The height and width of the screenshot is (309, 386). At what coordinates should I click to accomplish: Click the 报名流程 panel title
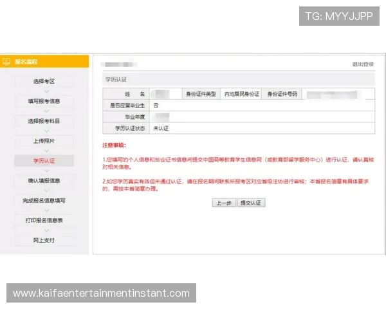pyautogui.click(x=26, y=62)
